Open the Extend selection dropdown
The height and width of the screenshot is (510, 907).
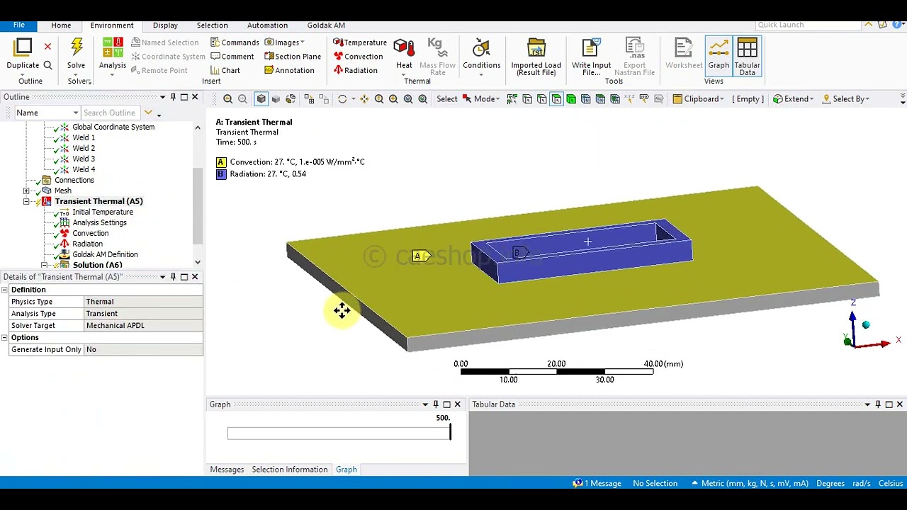pos(793,99)
